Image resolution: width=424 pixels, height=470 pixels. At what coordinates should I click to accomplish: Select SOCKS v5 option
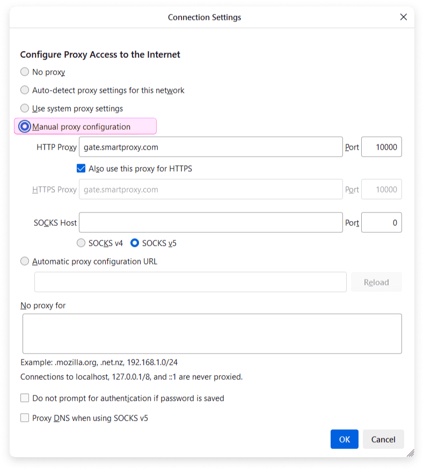[x=135, y=243]
